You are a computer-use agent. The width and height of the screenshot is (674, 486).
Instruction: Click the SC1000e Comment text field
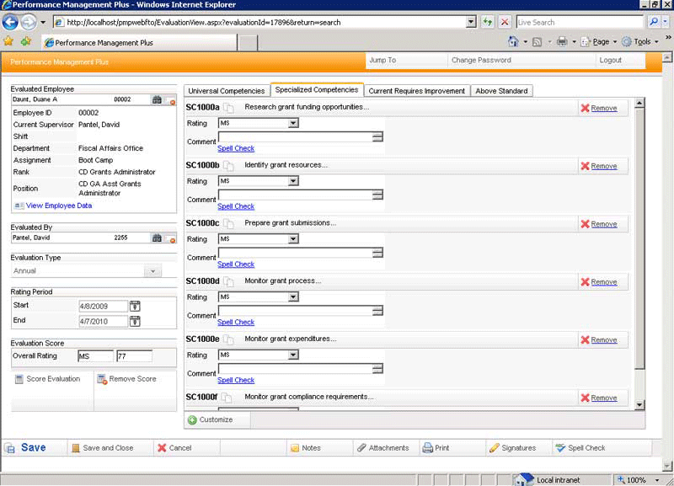pos(294,368)
